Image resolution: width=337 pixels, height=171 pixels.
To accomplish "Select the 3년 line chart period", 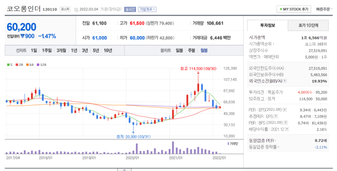I will click(x=85, y=50).
